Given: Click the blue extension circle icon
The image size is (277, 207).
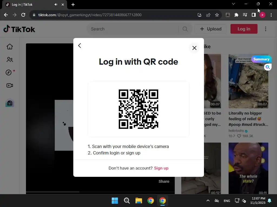Looking at the screenshot, I should click(x=268, y=67).
